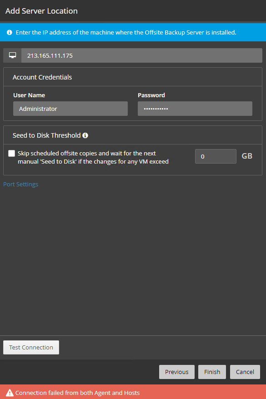Open the Port Settings link
The width and height of the screenshot is (266, 399).
click(20, 184)
